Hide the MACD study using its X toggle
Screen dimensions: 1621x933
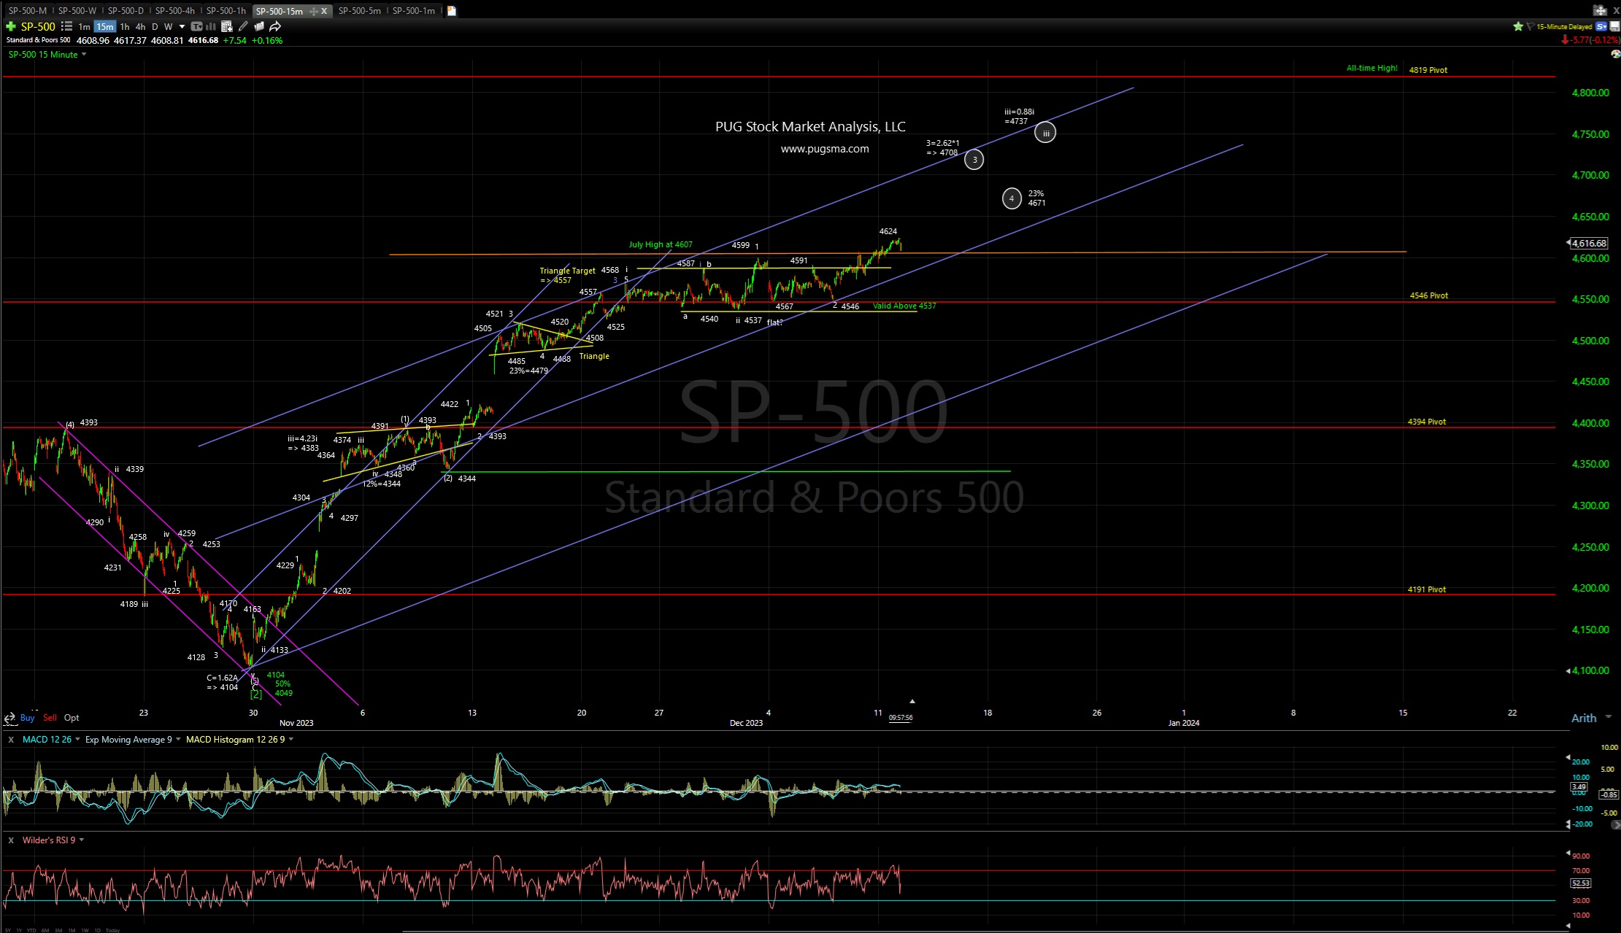tap(11, 740)
